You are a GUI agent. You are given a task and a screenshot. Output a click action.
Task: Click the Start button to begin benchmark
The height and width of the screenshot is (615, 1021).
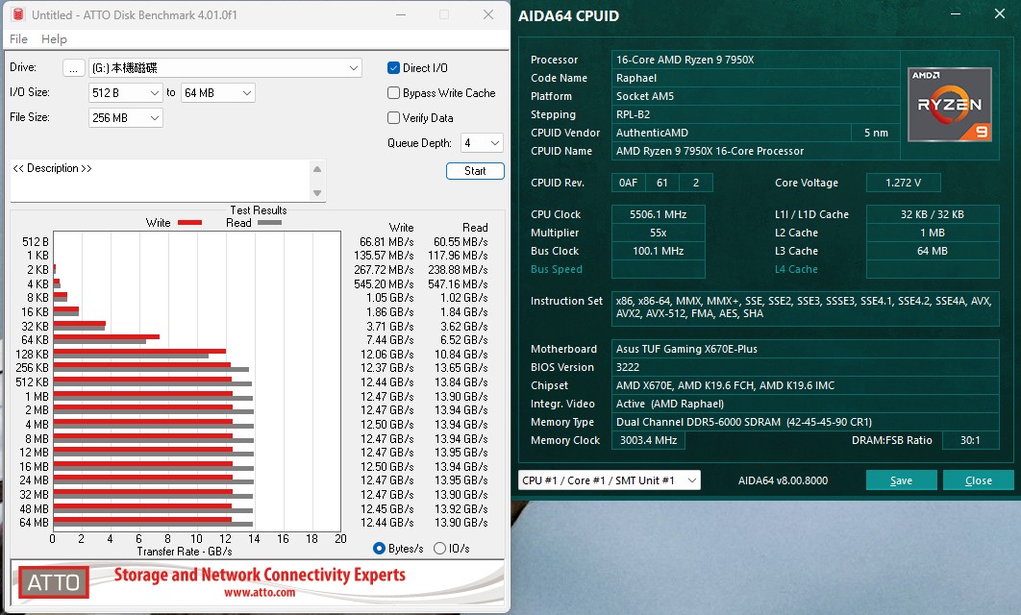click(475, 170)
